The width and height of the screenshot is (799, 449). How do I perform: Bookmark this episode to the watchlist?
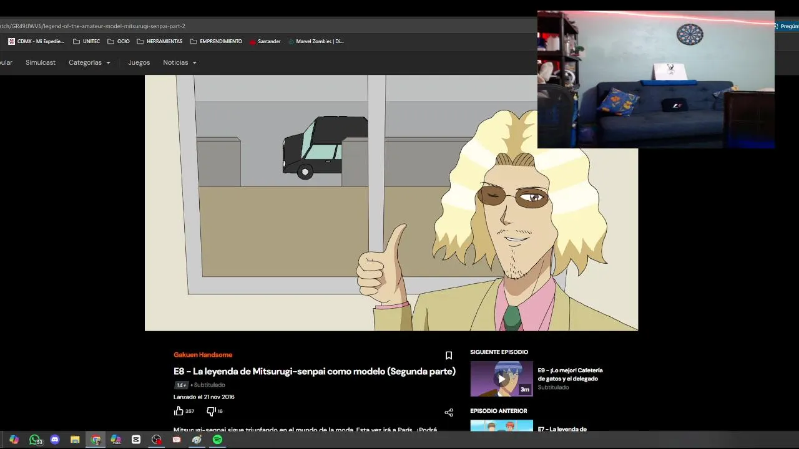coord(448,355)
